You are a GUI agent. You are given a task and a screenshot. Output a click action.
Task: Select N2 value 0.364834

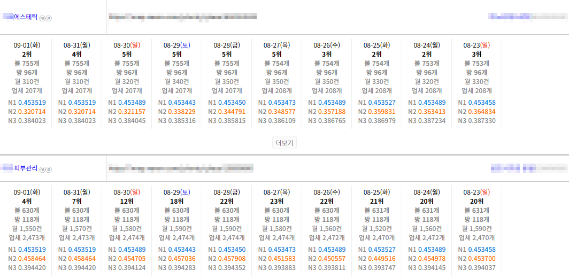pyautogui.click(x=482, y=111)
